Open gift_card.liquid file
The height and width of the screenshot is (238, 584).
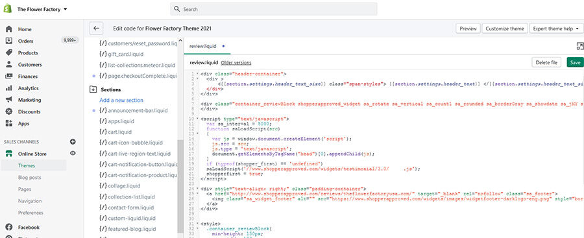pos(121,54)
